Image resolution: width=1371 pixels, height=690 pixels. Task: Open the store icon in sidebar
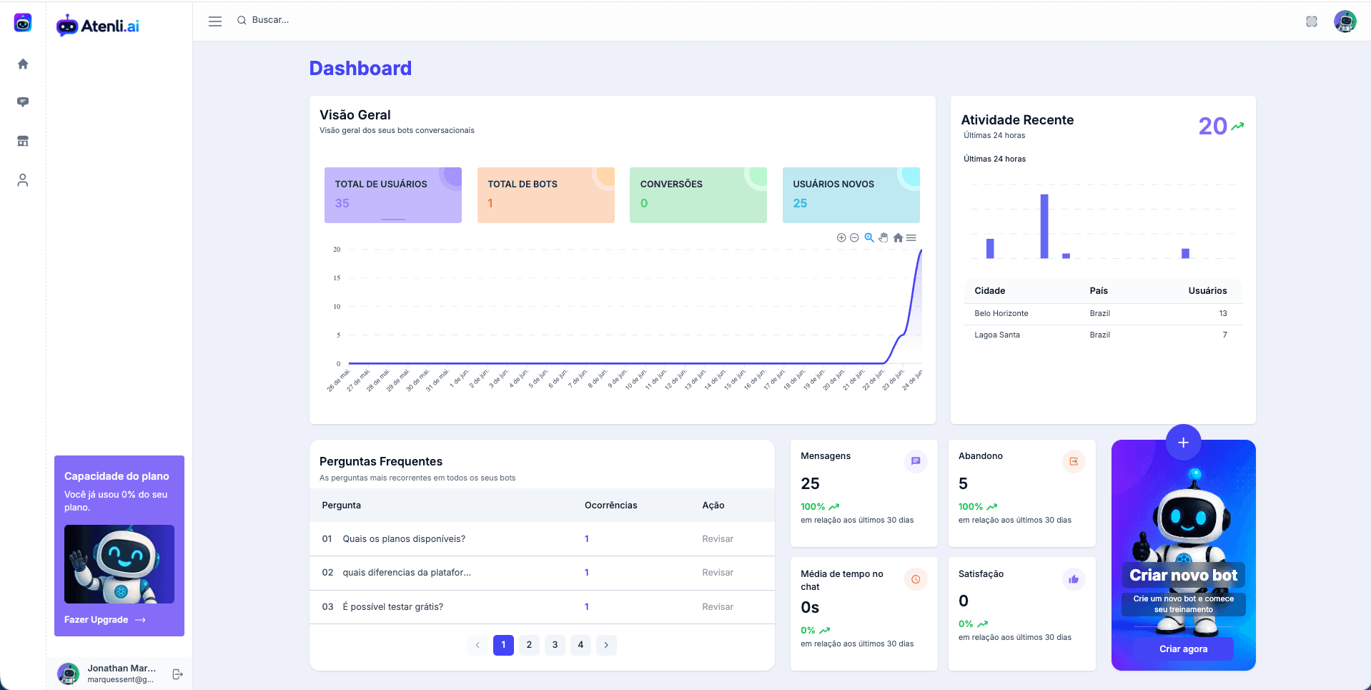pyautogui.click(x=23, y=141)
